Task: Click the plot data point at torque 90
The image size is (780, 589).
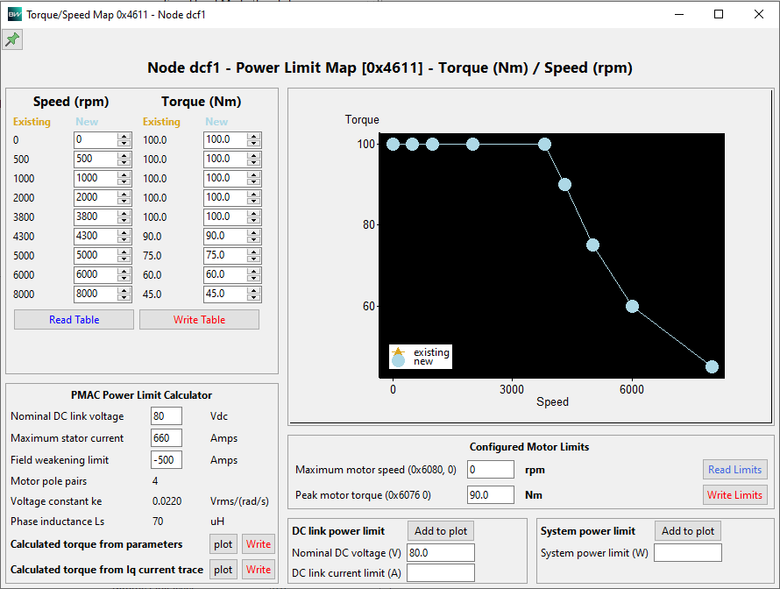Action: point(564,185)
